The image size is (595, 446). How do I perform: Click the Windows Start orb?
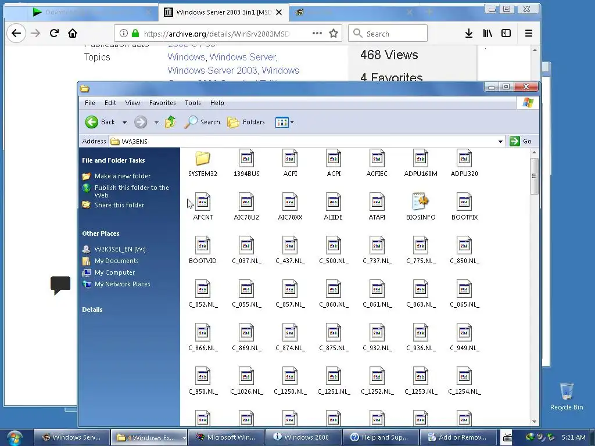tap(15, 438)
